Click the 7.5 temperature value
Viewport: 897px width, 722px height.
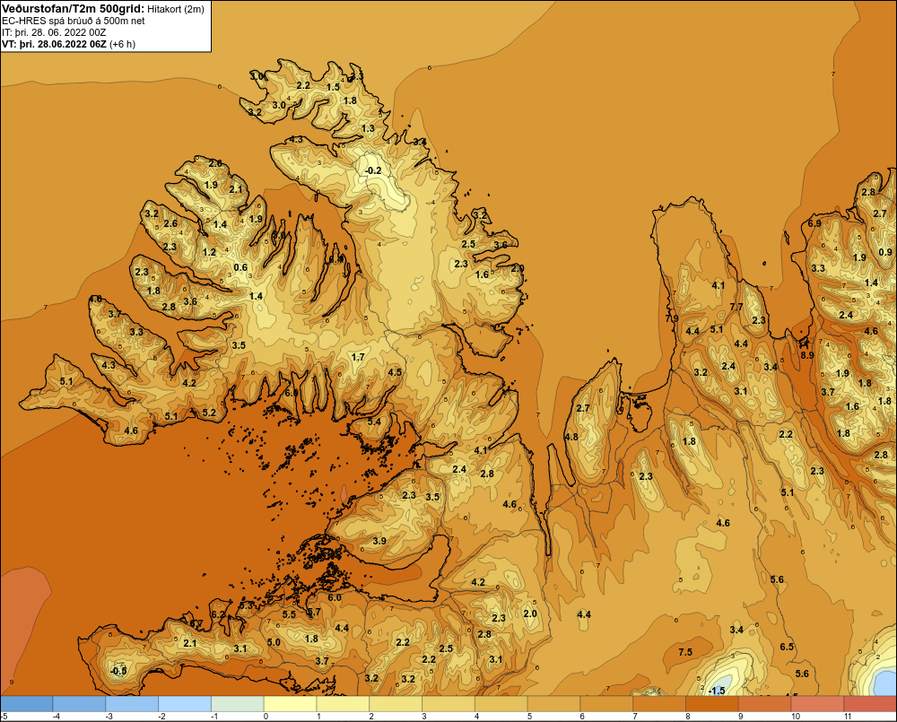click(x=685, y=652)
